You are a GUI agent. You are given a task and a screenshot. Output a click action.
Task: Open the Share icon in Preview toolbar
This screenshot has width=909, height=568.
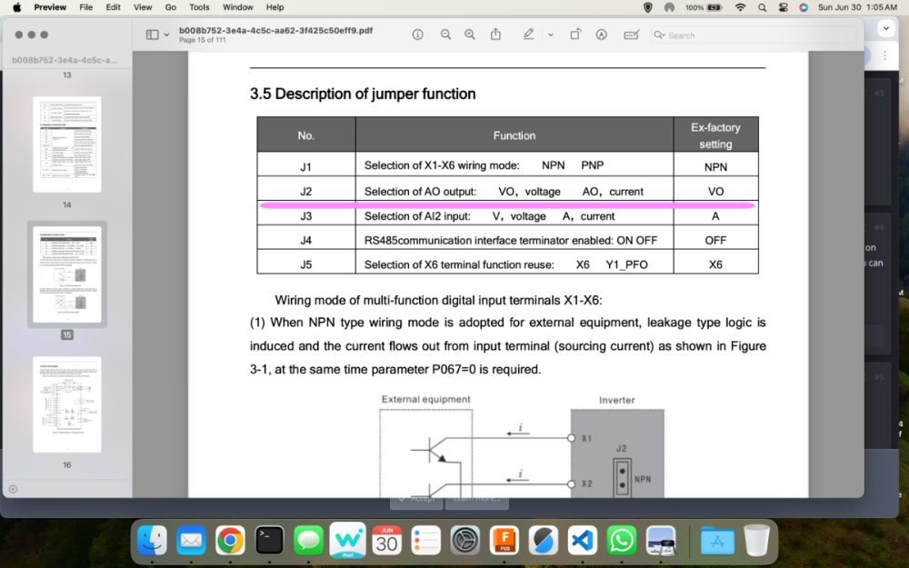[x=495, y=35]
